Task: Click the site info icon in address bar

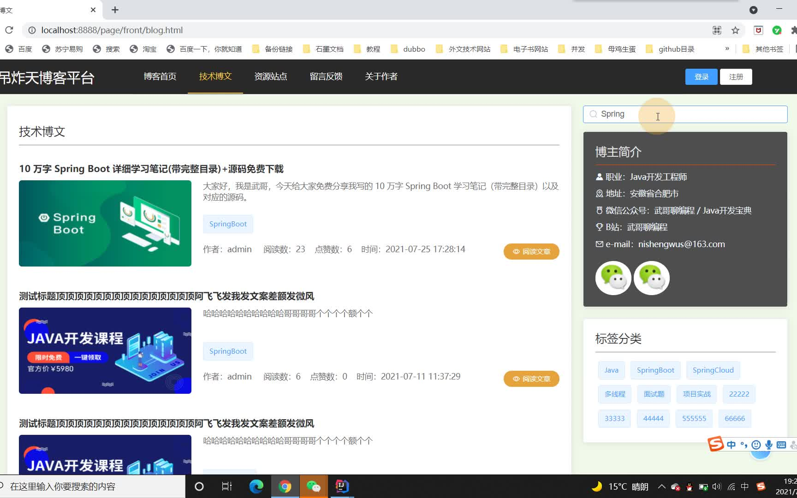Action: (x=32, y=30)
